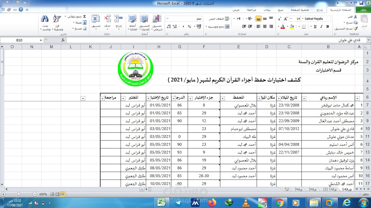This screenshot has height=208, width=371.
Task: Open the number format (عام) dropdown
Action: click(168, 19)
